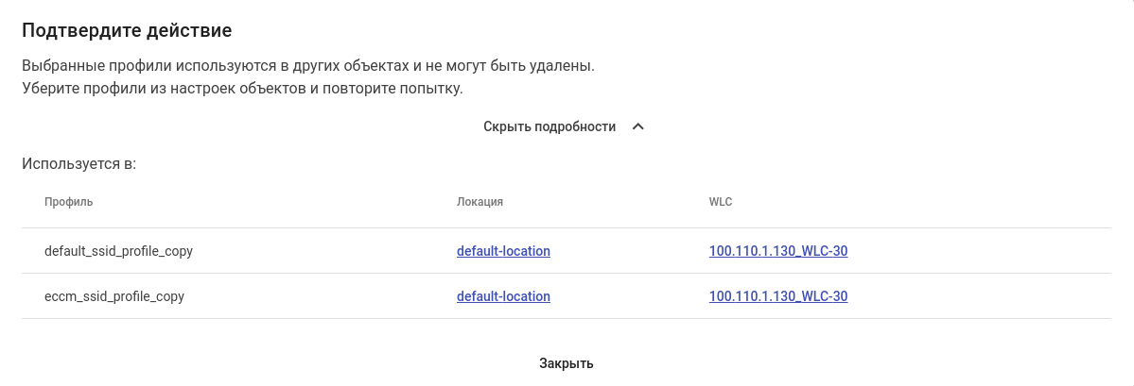1134x386 pixels.
Task: Click the Локация column header
Action: [x=480, y=202]
